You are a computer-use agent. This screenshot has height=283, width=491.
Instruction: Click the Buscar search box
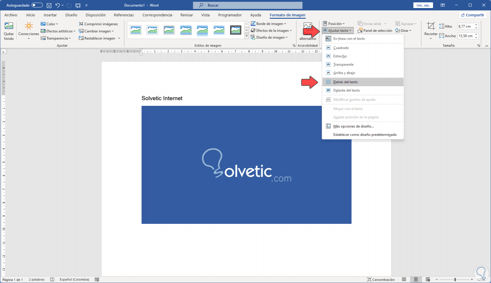click(x=248, y=5)
